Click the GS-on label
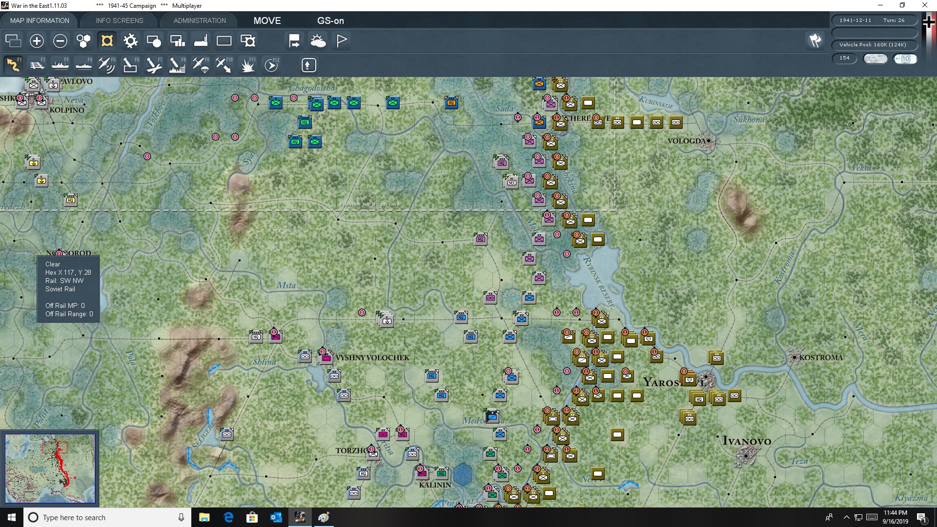This screenshot has width=937, height=527. [331, 20]
